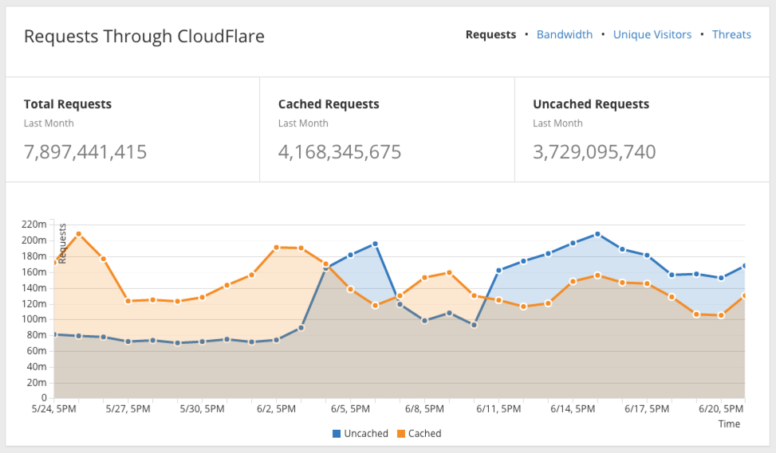
Task: Switch to the Bandwidth tab
Action: [x=564, y=34]
